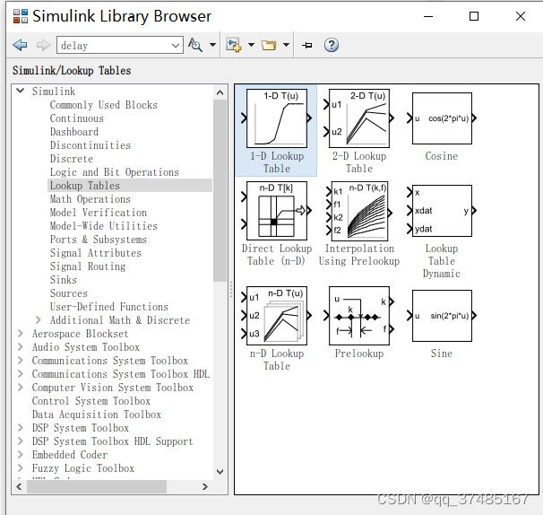Open the Help question mark icon
Image resolution: width=543 pixels, height=515 pixels.
pyautogui.click(x=332, y=45)
